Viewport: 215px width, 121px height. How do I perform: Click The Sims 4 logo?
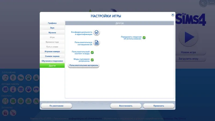click(x=191, y=19)
